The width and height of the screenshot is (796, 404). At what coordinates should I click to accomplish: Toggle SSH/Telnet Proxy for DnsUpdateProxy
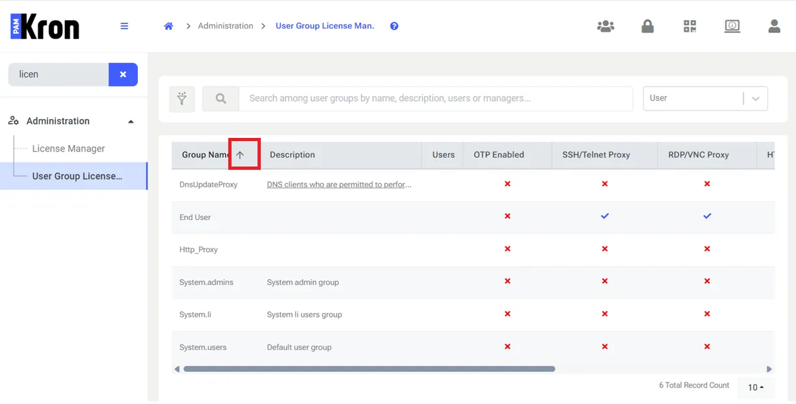(x=605, y=184)
